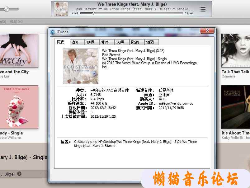This screenshot has width=250, height=188.
Task: Select the Talk That Talk album cover
Action: click(236, 50)
